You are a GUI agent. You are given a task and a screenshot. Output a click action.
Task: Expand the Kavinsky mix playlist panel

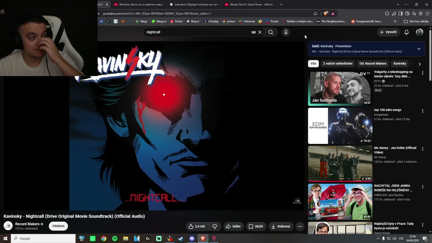(x=419, y=49)
